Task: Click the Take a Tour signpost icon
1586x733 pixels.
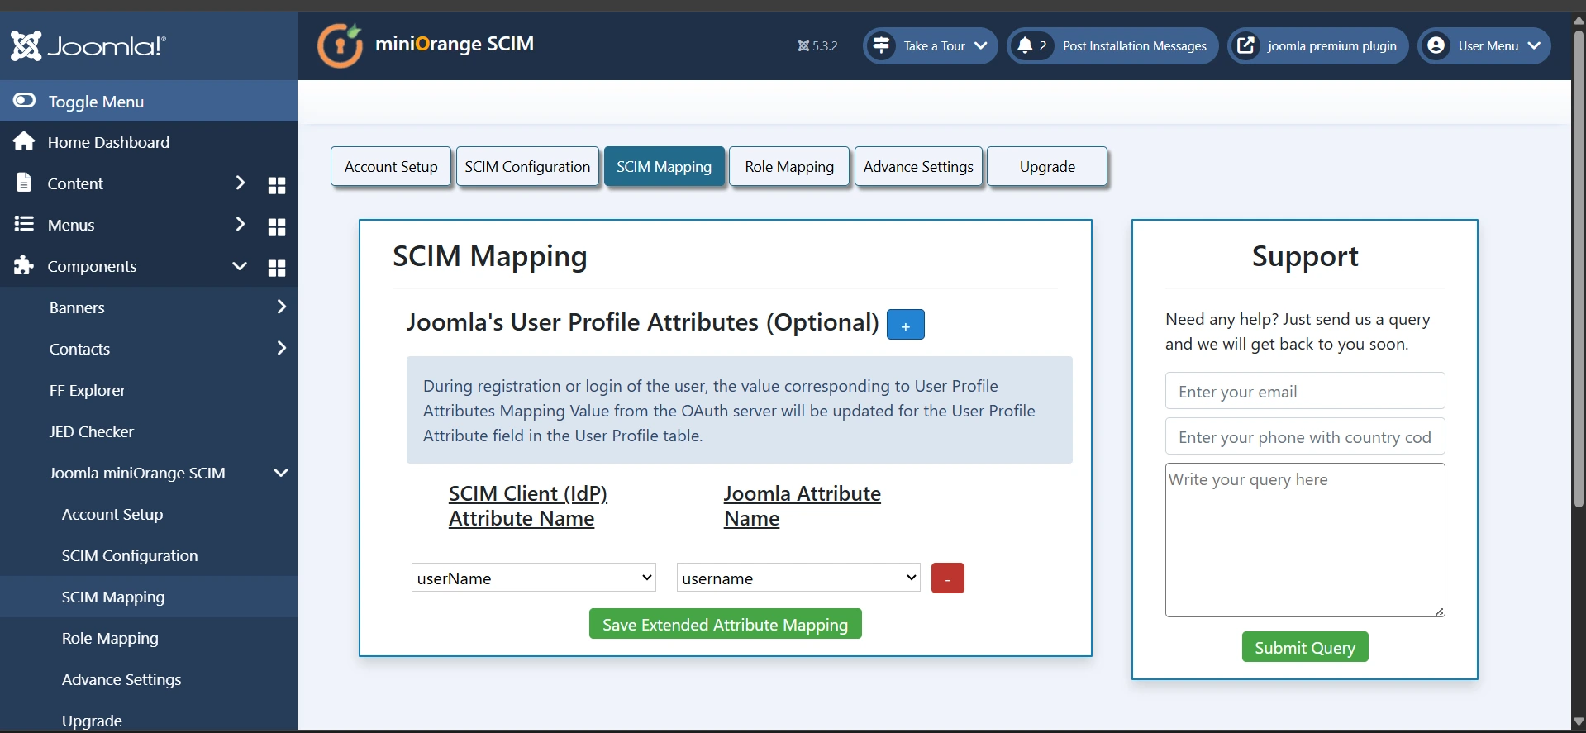Action: (x=882, y=45)
